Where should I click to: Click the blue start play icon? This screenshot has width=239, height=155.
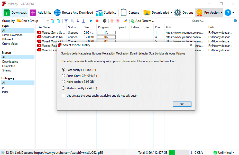[x=91, y=21]
